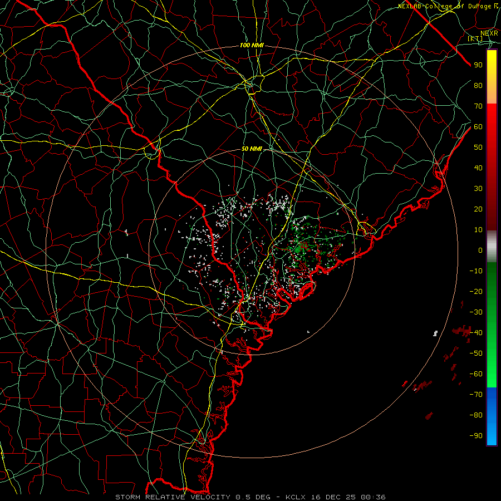Click the 90 value on the velocity scale

click(478, 65)
